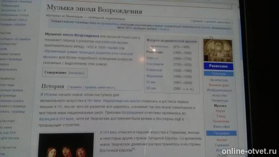279x157 pixels.
Task: Open 'Сообщить об ошибке' in the left sidebar
Action: [x=15, y=39]
